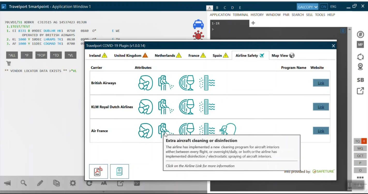
Task: Click British Airways meal service icon
Action: click(186, 83)
